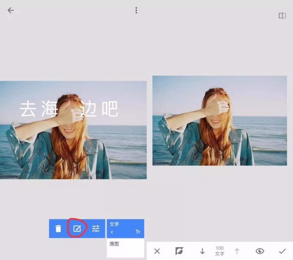Toggle mask visibility with the eye icon
This screenshot has height=260, width=293.
260,251
